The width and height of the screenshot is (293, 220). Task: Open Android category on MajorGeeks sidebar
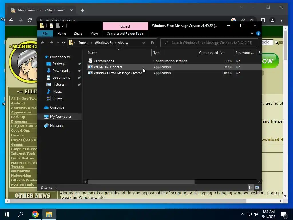pyautogui.click(x=18, y=103)
